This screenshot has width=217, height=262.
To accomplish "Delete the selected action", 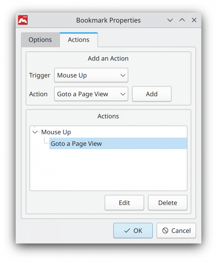I will [167, 203].
